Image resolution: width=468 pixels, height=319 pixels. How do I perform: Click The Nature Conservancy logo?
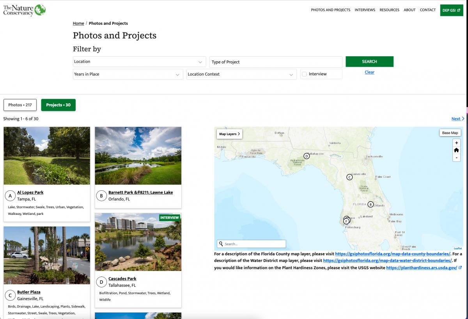pos(24,10)
